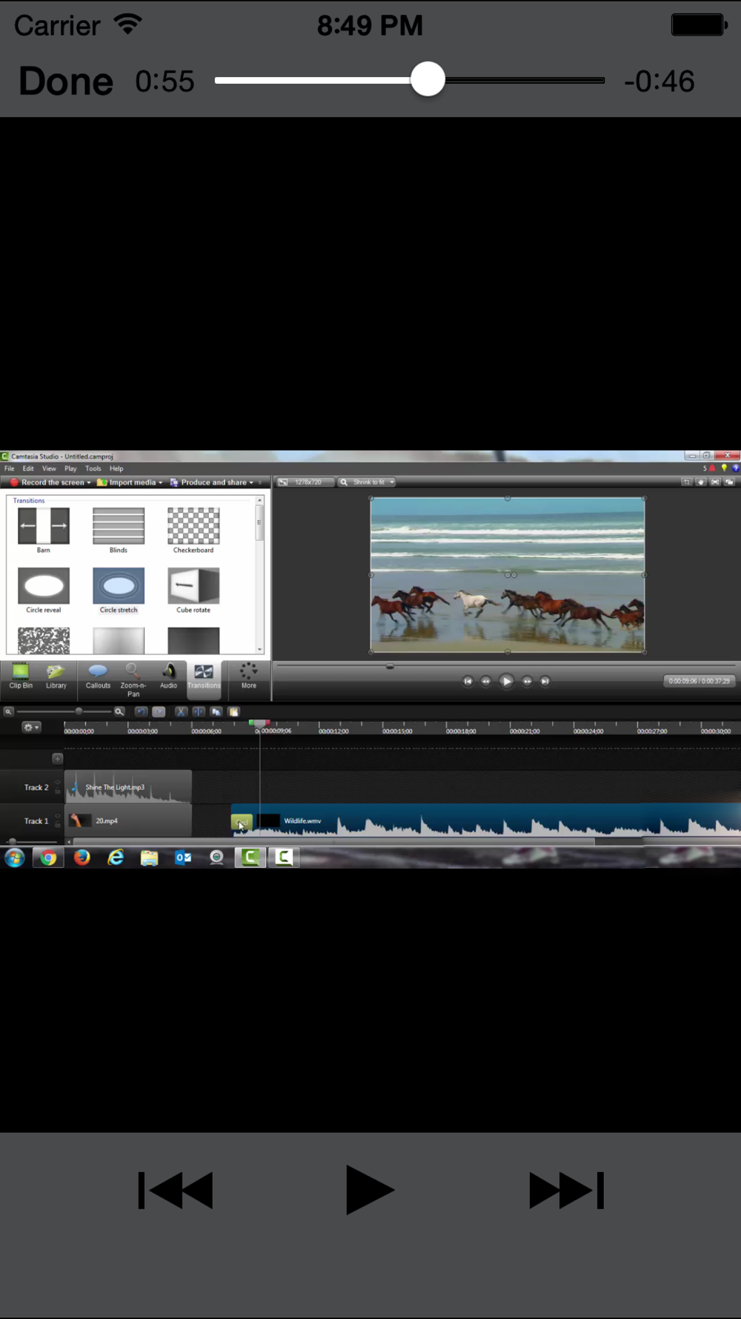Viewport: 741px width, 1319px height.
Task: Open the Play menu
Action: pyautogui.click(x=70, y=469)
